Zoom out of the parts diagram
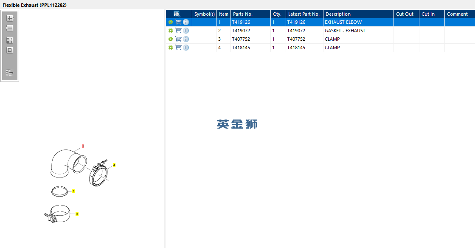Screen dimensions: 475x248 [10, 28]
